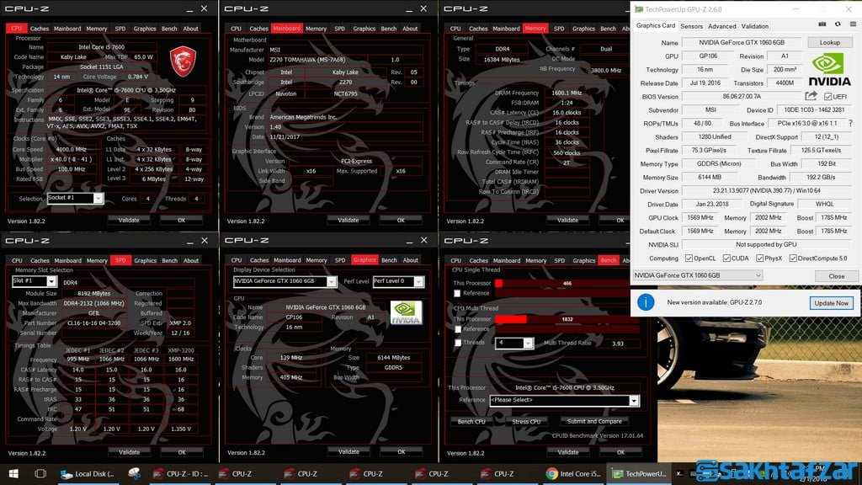Click the BIOS export share icon in GPU-Z
The height and width of the screenshot is (485, 862).
coord(811,96)
